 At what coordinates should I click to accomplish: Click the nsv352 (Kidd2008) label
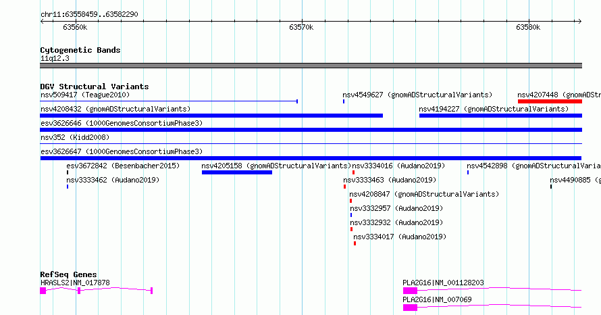pos(75,137)
